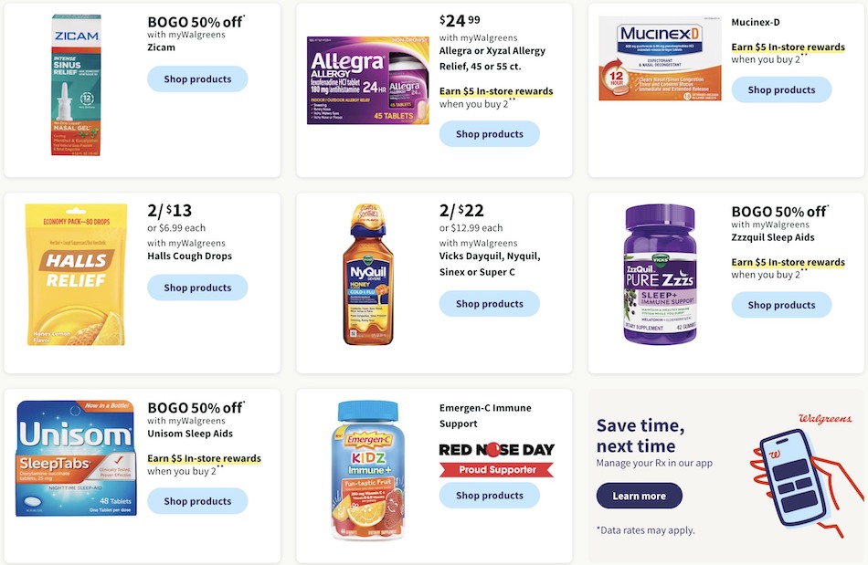
Task: Open the Zicam nasal gel product image
Action: [77, 85]
